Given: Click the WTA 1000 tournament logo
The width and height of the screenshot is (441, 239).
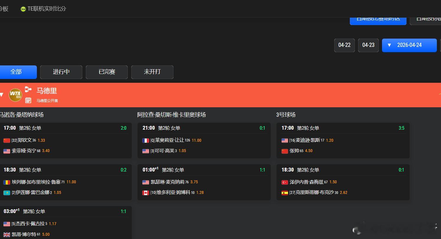Looking at the screenshot, I should [x=15, y=95].
